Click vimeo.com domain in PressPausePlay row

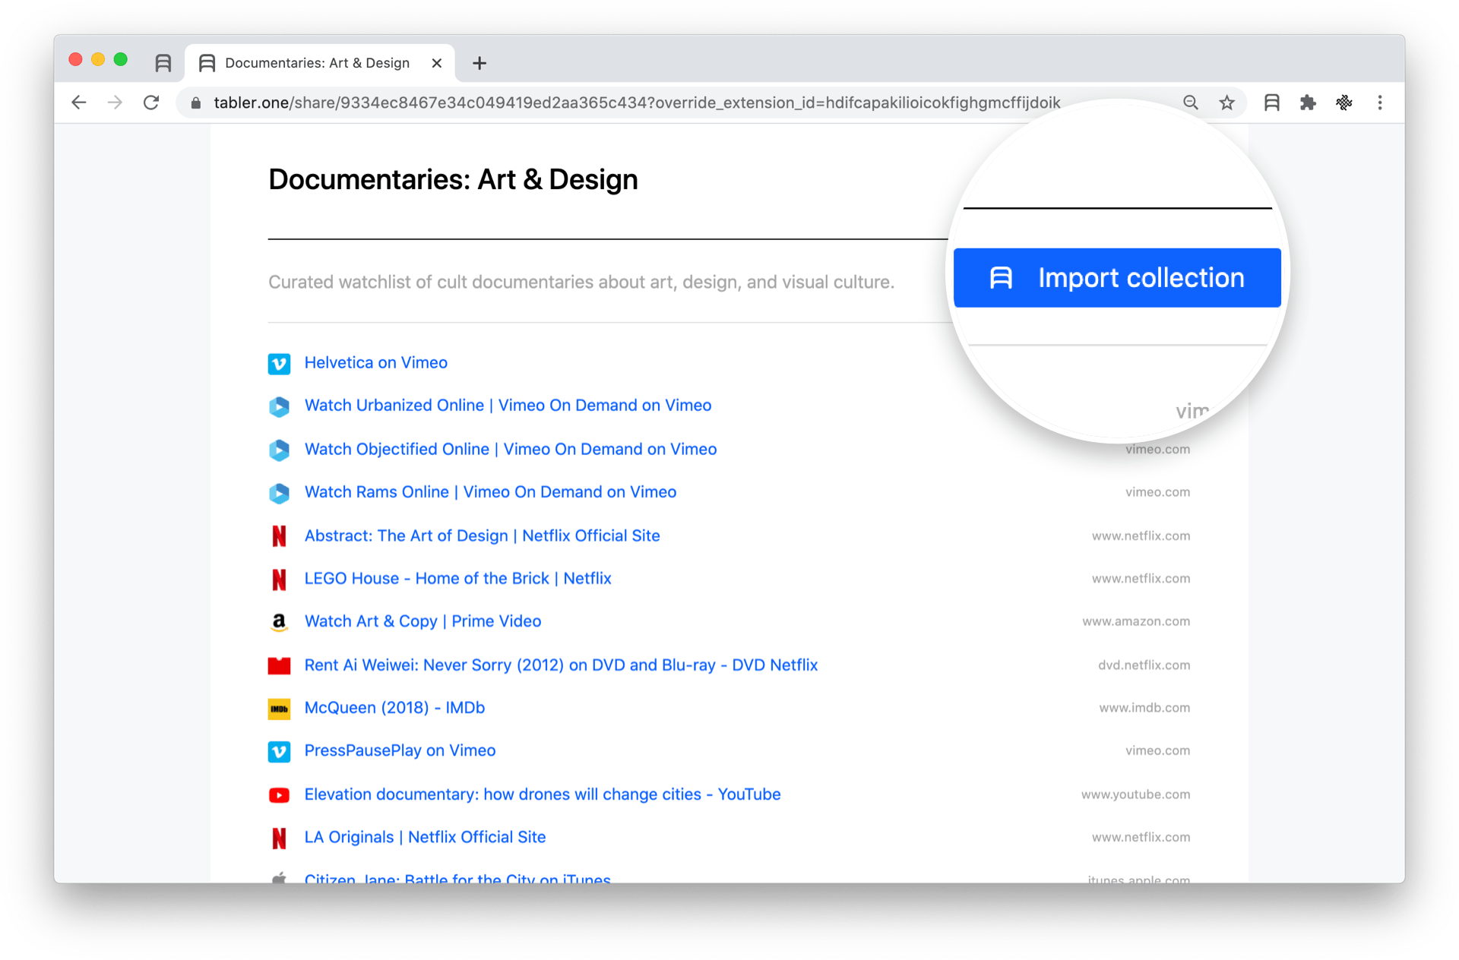click(1157, 750)
